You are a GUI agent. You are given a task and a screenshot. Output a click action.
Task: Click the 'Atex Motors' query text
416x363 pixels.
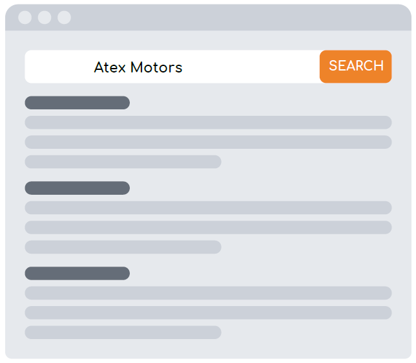tap(138, 67)
